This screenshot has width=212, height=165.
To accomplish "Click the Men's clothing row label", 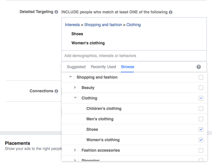I will coord(100,119).
